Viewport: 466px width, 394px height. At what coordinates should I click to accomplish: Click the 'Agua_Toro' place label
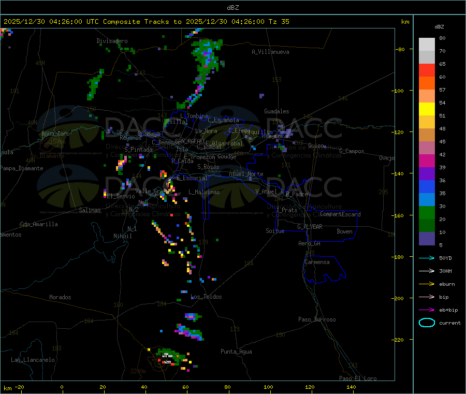pyautogui.click(x=55, y=134)
